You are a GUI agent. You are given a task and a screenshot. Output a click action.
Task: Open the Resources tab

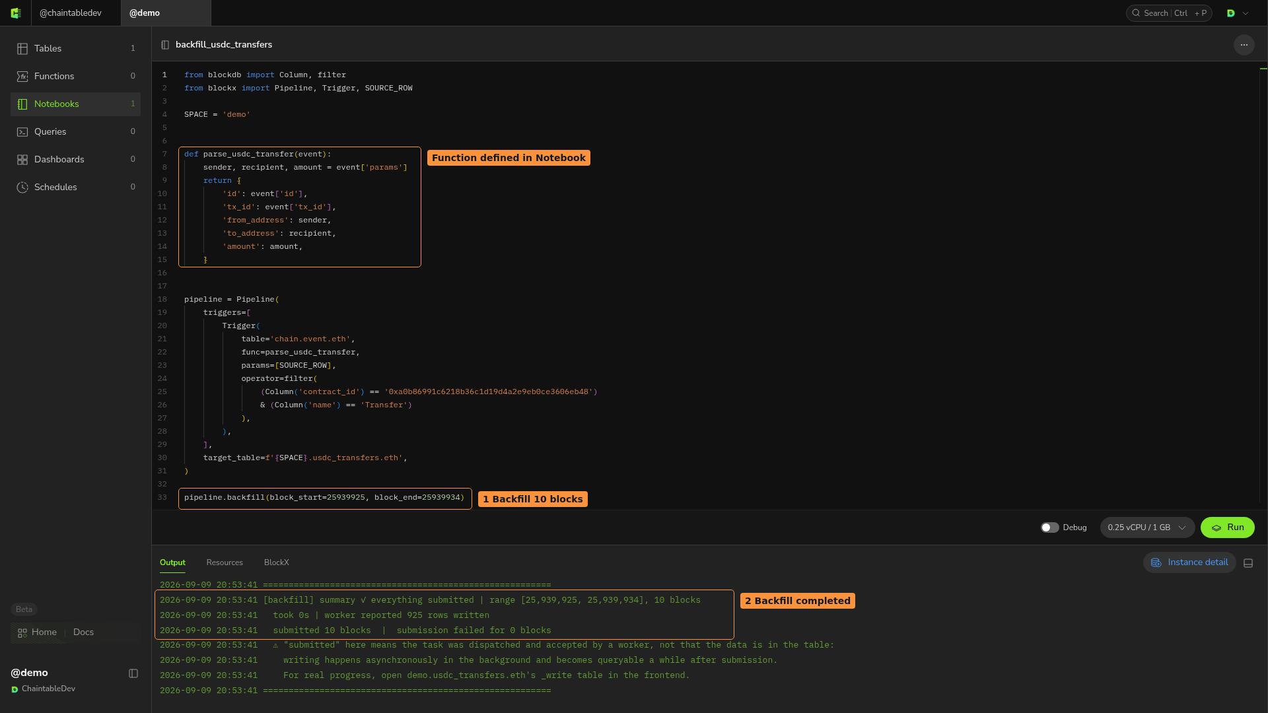(x=225, y=562)
